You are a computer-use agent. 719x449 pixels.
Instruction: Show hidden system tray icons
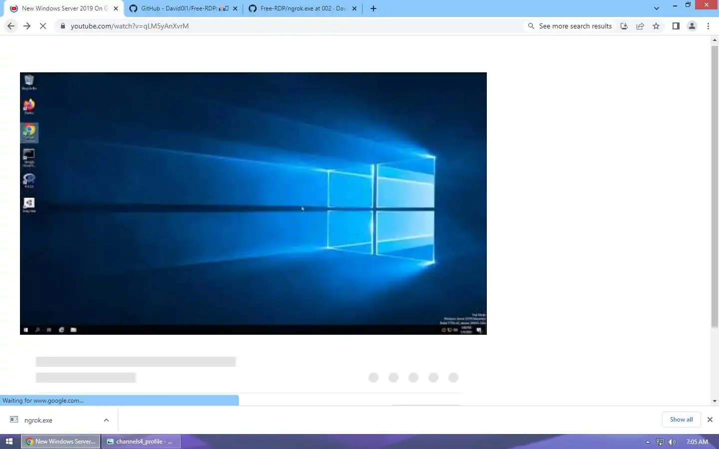point(648,442)
